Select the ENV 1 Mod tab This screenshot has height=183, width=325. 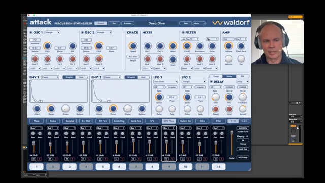[81, 77]
